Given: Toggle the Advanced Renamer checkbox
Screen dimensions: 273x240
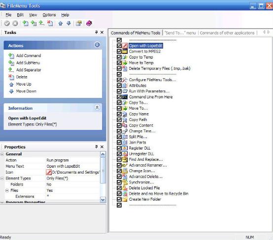Looking at the screenshot, I should tap(119, 165).
